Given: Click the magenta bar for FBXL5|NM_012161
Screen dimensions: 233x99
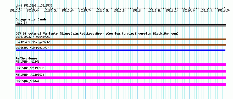Looking at the screenshot, I should [x=120, y=65].
